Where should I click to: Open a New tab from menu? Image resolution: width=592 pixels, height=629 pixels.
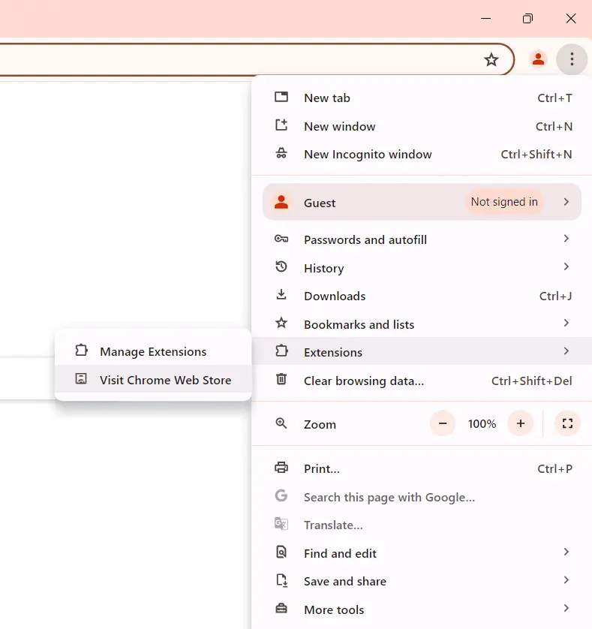tap(327, 98)
